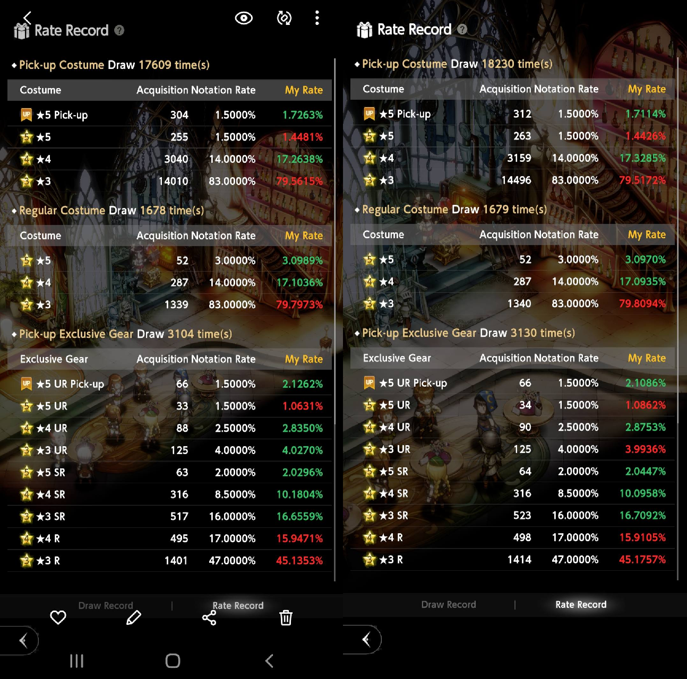Click the star icon on left ★3 SR row
Image resolution: width=687 pixels, height=679 pixels.
[27, 516]
